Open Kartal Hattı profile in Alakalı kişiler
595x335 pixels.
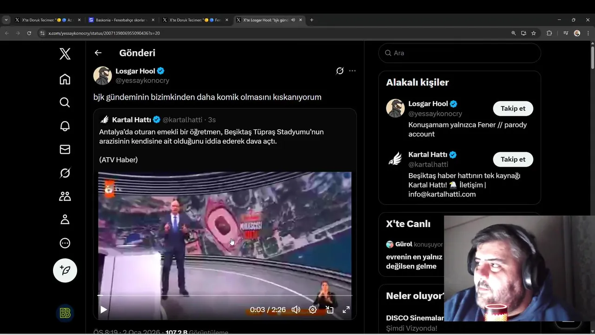(x=428, y=154)
